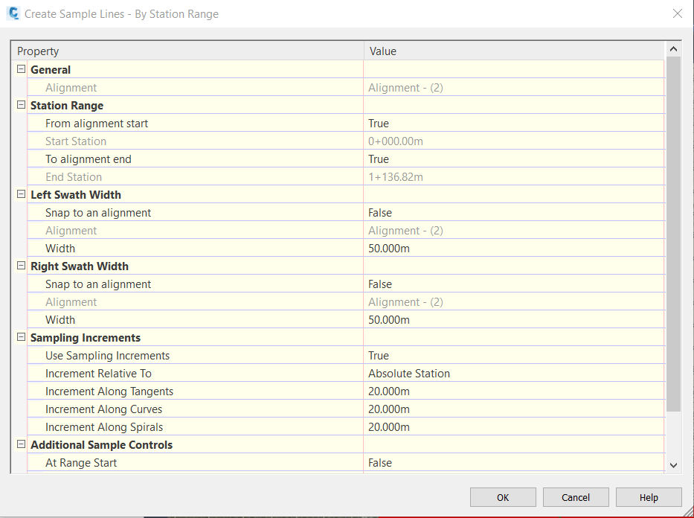Toggle Use Sampling Increments value
Image resolution: width=694 pixels, height=518 pixels.
tap(514, 356)
